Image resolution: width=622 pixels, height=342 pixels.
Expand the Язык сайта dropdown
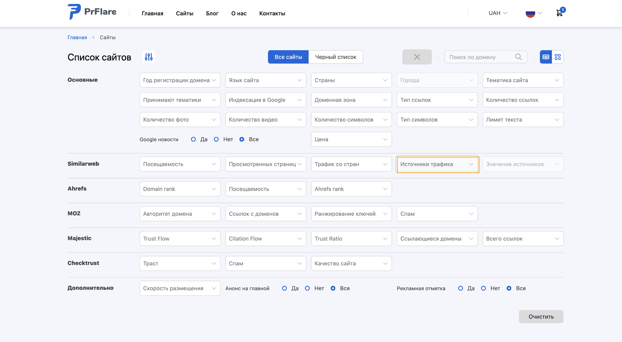266,80
